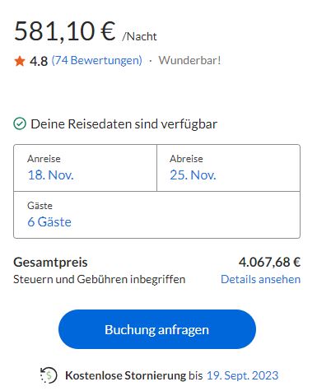Screen dimensions: 317x391
Task: Click the green availability checkmark icon
Action: point(20,123)
